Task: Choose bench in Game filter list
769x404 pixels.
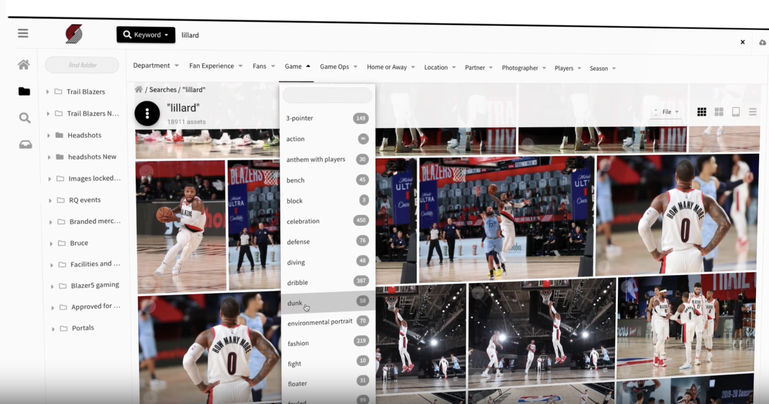Action: (328, 180)
